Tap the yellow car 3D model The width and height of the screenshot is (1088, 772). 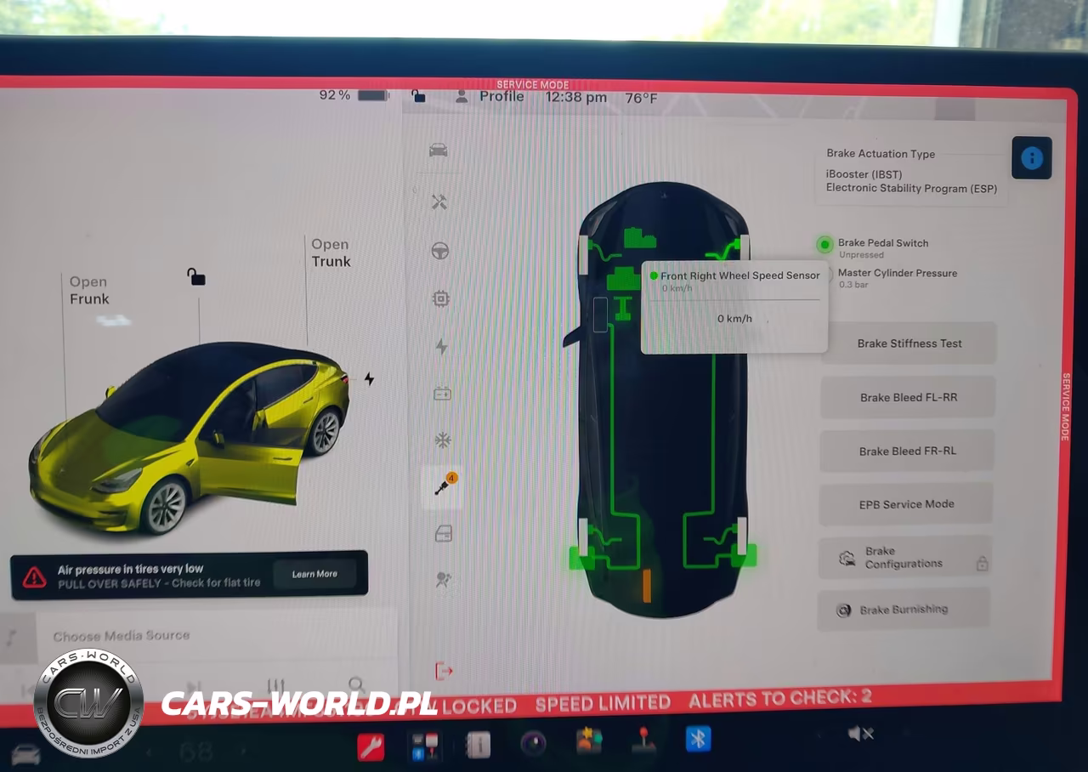[x=189, y=437]
